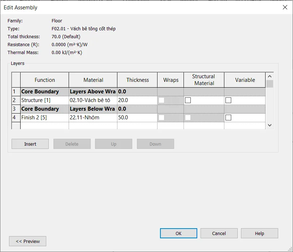This screenshot has height=252, width=293.
Task: Click the Cancel button
Action: coord(219,233)
